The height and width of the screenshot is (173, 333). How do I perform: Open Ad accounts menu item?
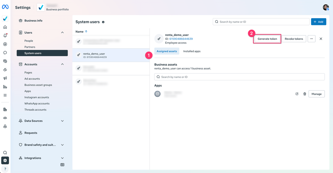[x=32, y=79]
